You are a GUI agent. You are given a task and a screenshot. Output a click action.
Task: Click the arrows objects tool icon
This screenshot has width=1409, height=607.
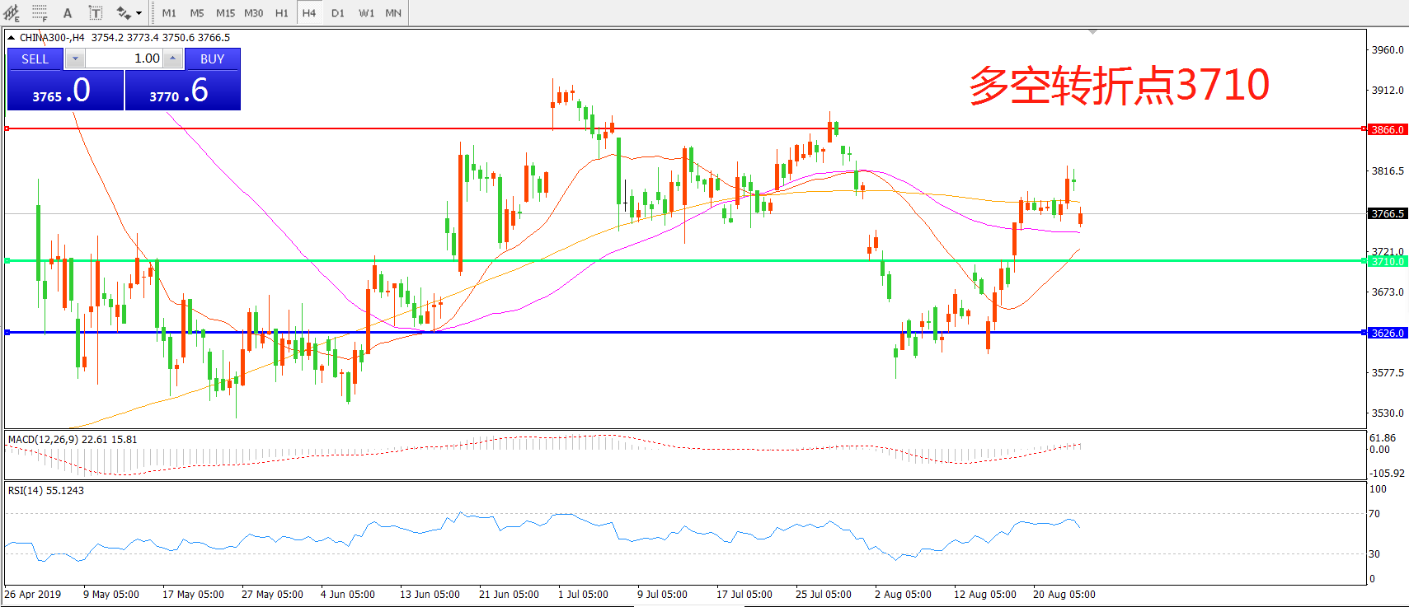coord(124,13)
